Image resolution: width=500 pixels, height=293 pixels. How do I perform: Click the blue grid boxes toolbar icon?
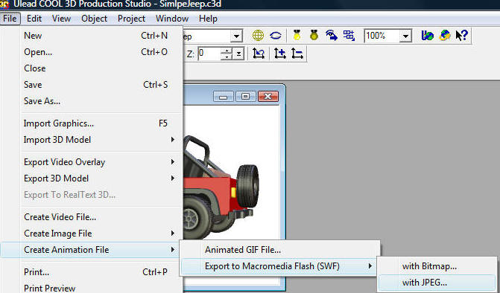point(349,35)
